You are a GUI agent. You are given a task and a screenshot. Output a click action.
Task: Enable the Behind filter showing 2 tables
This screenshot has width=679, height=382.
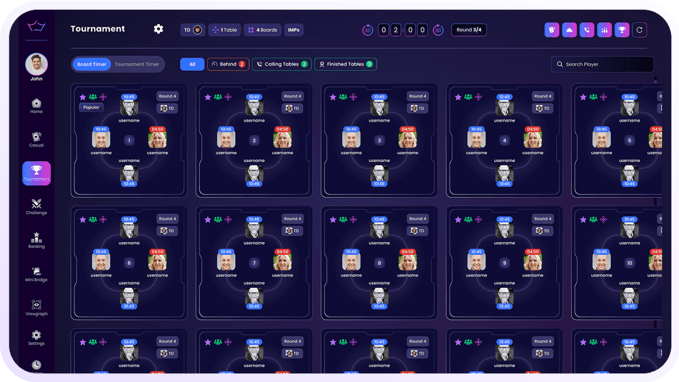click(x=228, y=64)
